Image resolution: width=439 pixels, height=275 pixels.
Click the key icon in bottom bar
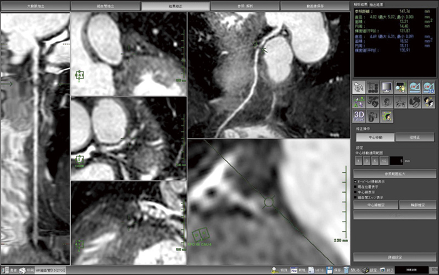tap(275, 270)
